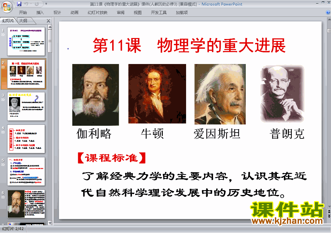Click animation star icon beside slide 1

pyautogui.click(x=3, y=35)
